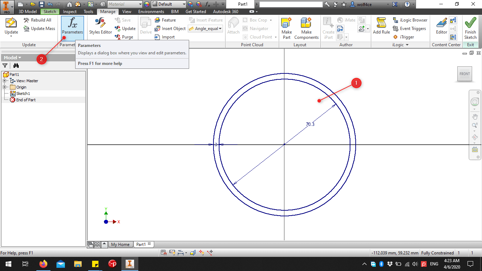482x271 pixels.
Task: Toggle snap to grid in status bar
Action: (164, 253)
